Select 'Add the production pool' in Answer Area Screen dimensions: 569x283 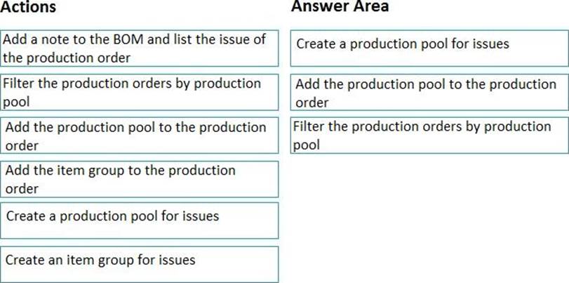click(429, 92)
